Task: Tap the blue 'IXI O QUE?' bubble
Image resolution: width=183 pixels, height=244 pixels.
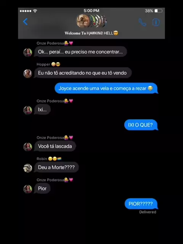Action: coord(141,125)
